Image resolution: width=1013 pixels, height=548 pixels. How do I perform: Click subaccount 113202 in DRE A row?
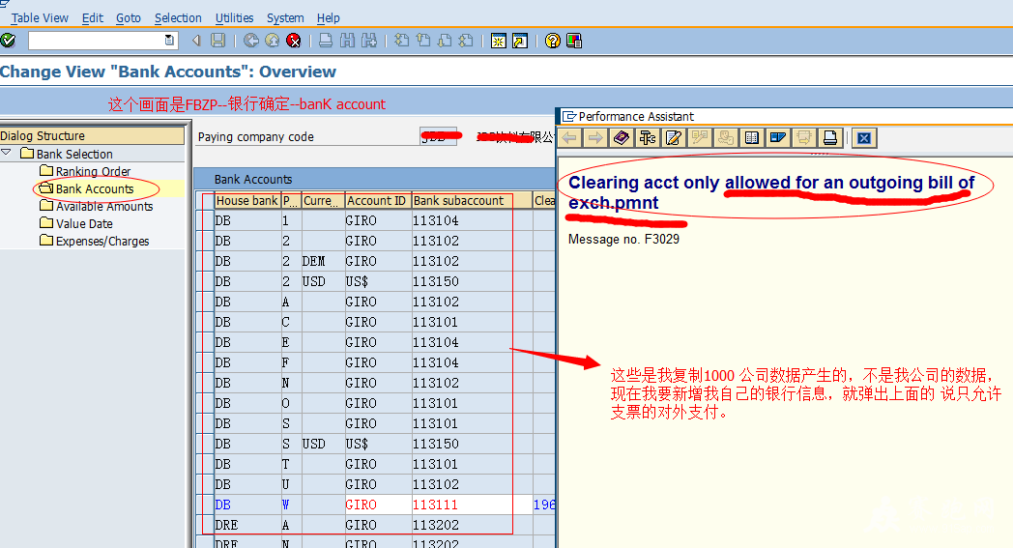click(473, 525)
